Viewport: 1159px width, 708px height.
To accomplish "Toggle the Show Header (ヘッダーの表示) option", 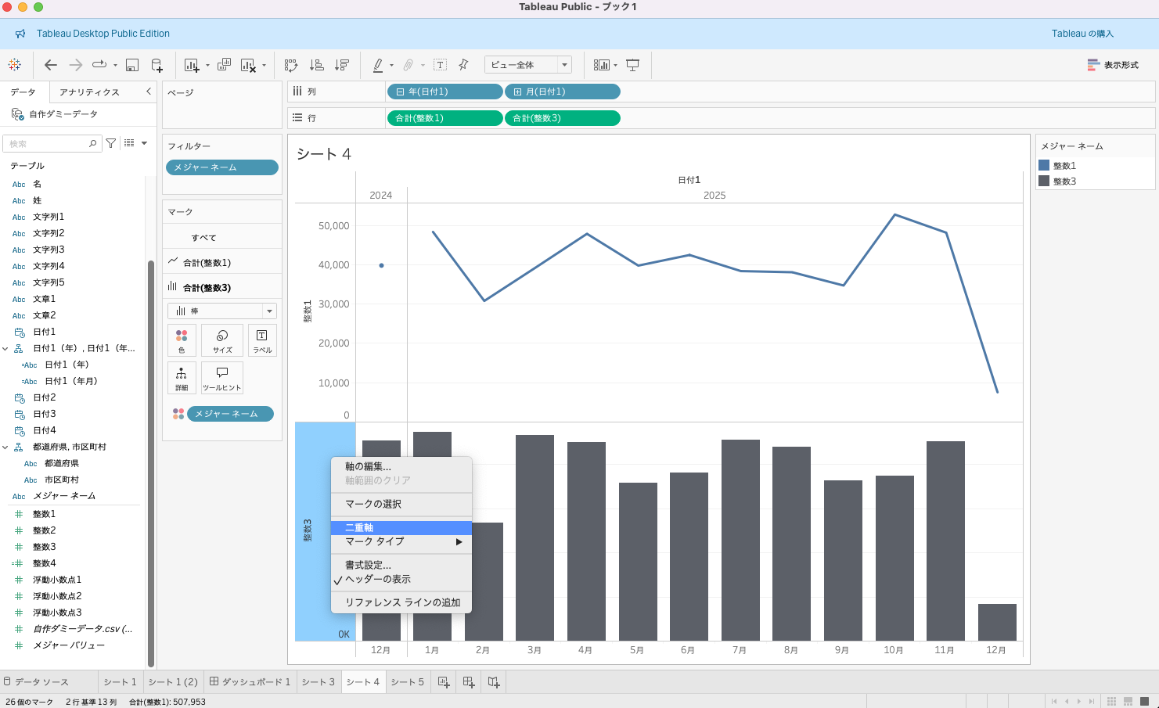I will [378, 580].
